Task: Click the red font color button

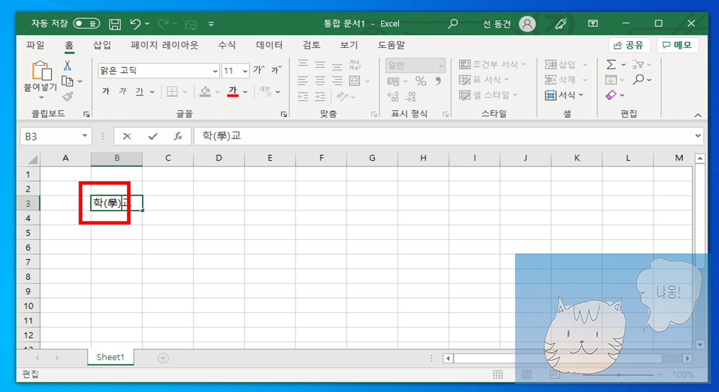Action: pos(233,91)
